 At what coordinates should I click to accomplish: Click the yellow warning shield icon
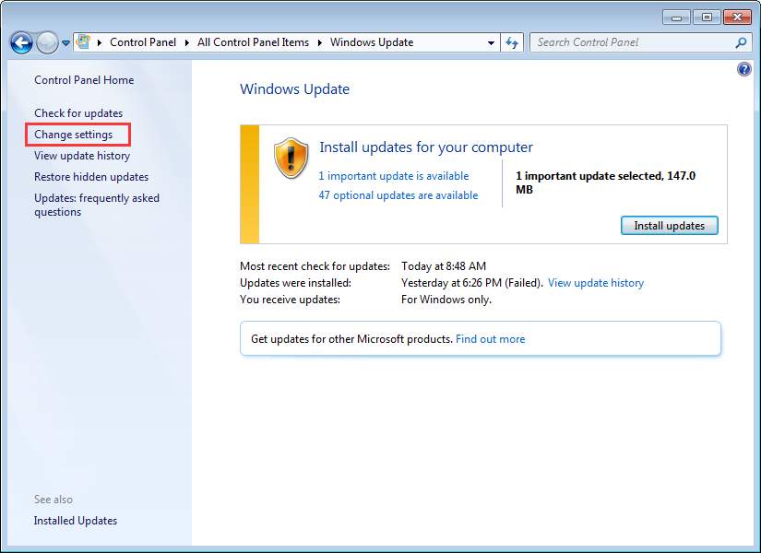coord(291,158)
